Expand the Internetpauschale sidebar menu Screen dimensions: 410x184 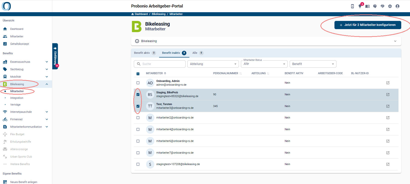point(47,112)
